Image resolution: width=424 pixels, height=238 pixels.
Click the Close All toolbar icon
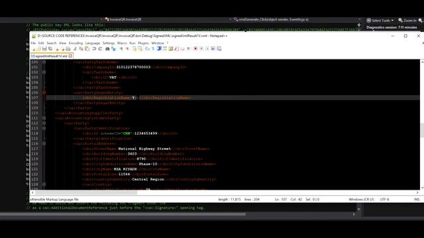(x=63, y=49)
